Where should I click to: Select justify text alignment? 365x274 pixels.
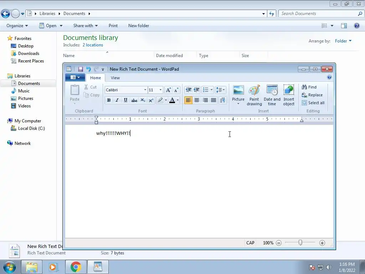[x=214, y=100]
